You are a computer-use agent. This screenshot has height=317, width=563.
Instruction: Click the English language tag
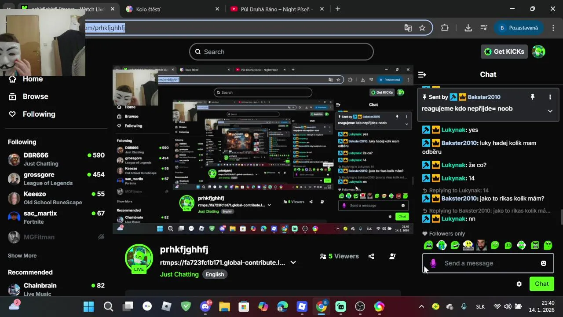pyautogui.click(x=215, y=274)
